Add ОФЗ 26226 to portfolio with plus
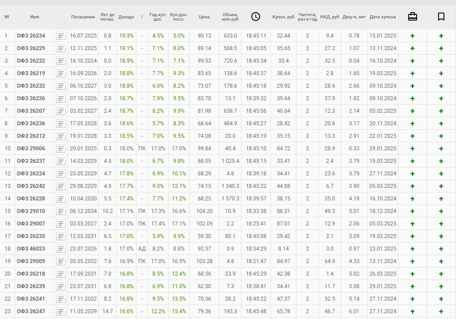 tap(412, 98)
